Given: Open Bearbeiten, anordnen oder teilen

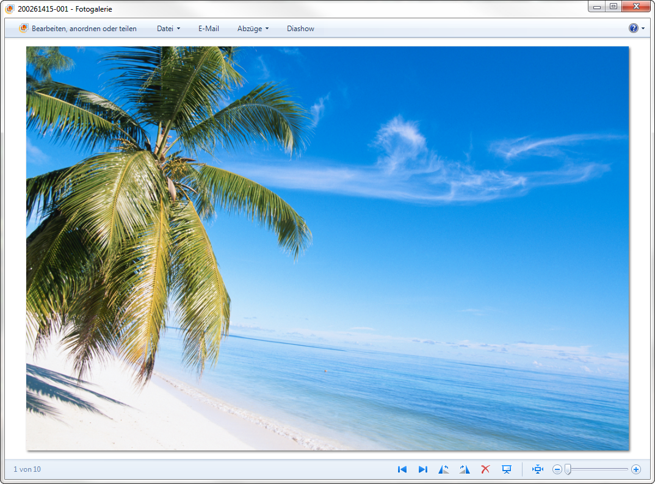Looking at the screenshot, I should click(78, 29).
